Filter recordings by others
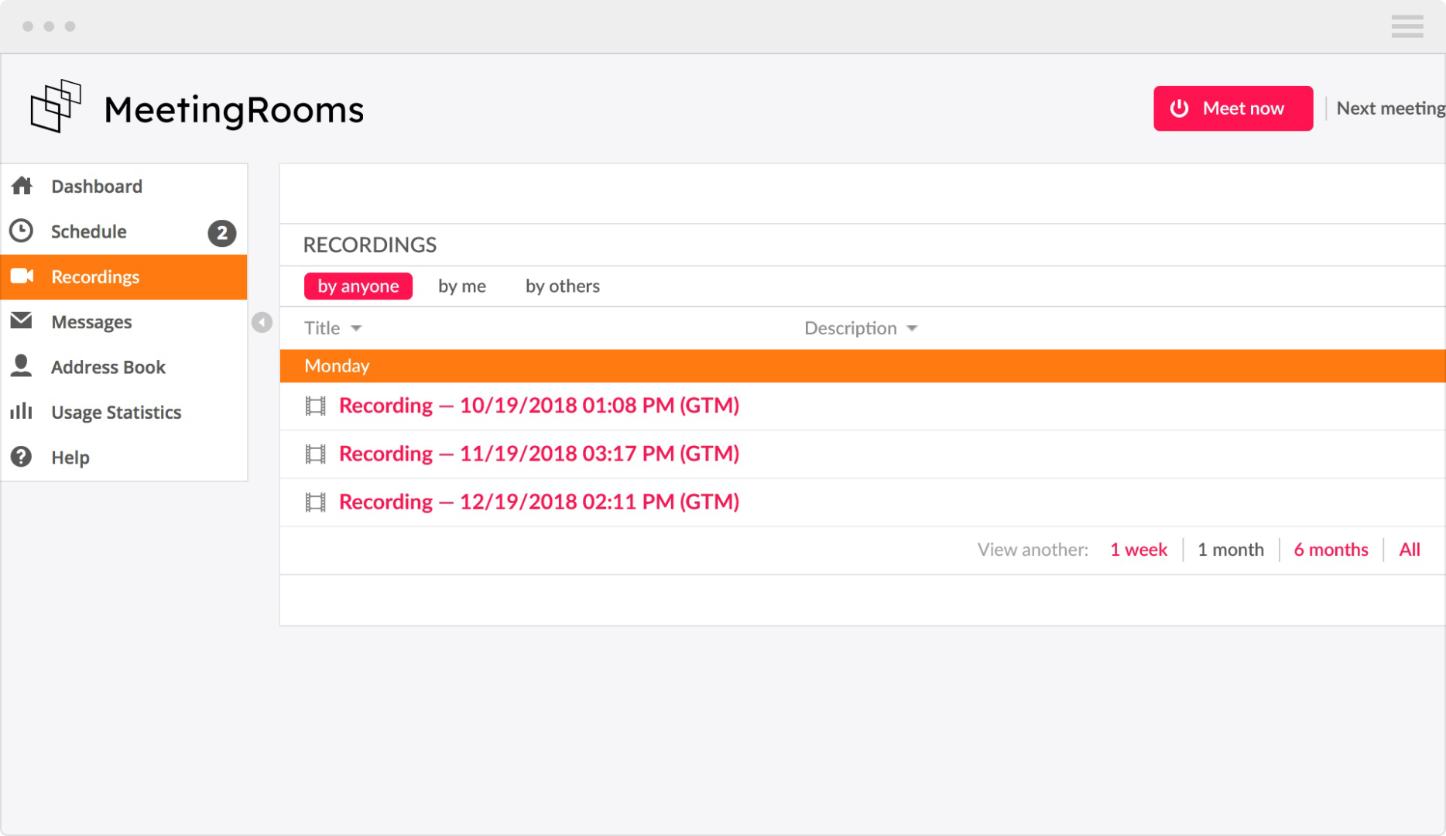The image size is (1446, 836). pyautogui.click(x=562, y=286)
